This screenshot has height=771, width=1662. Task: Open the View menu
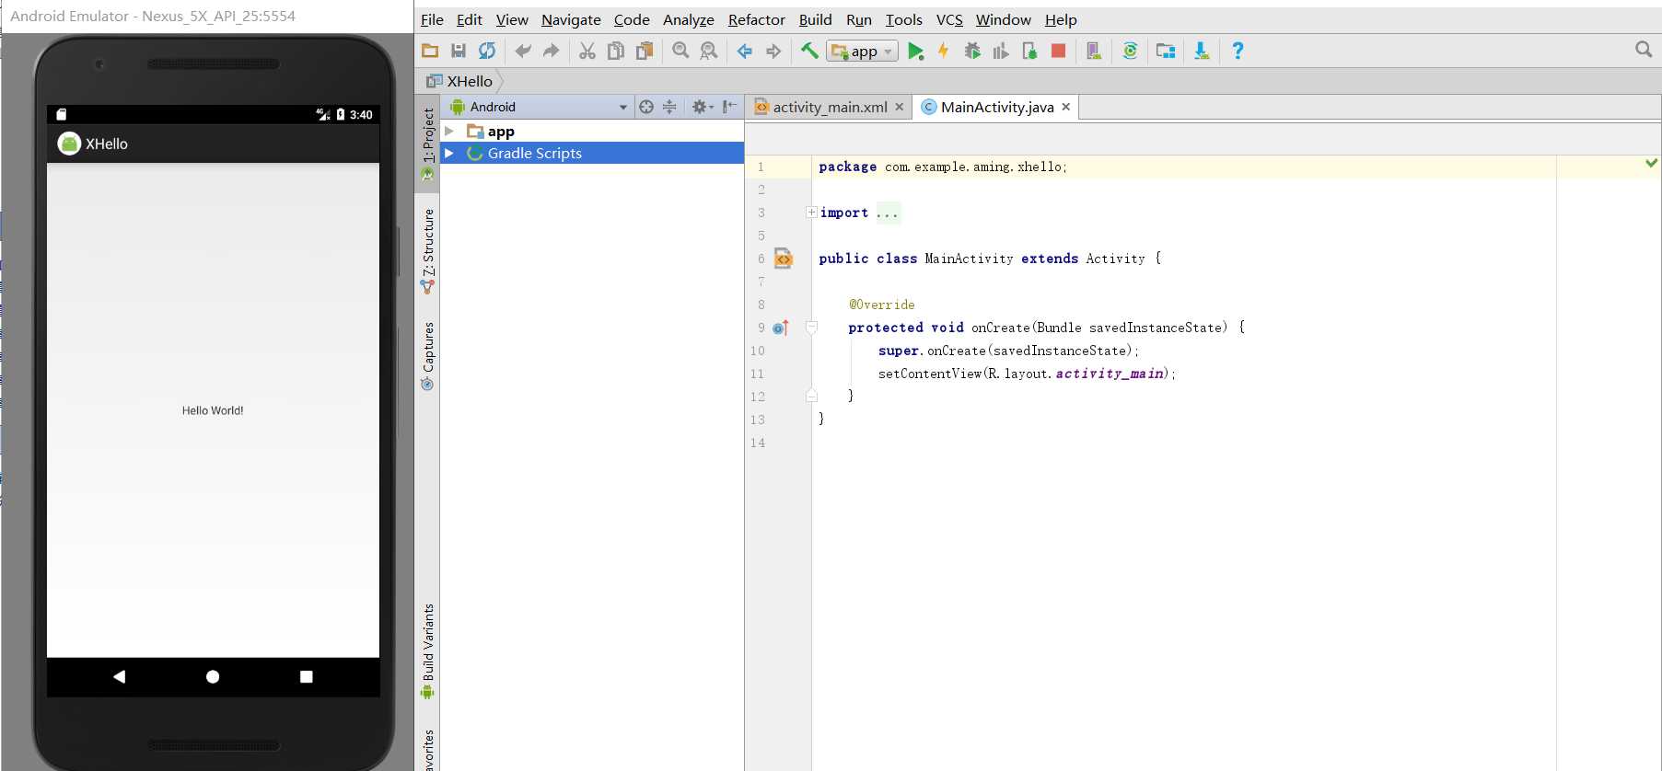coord(512,19)
